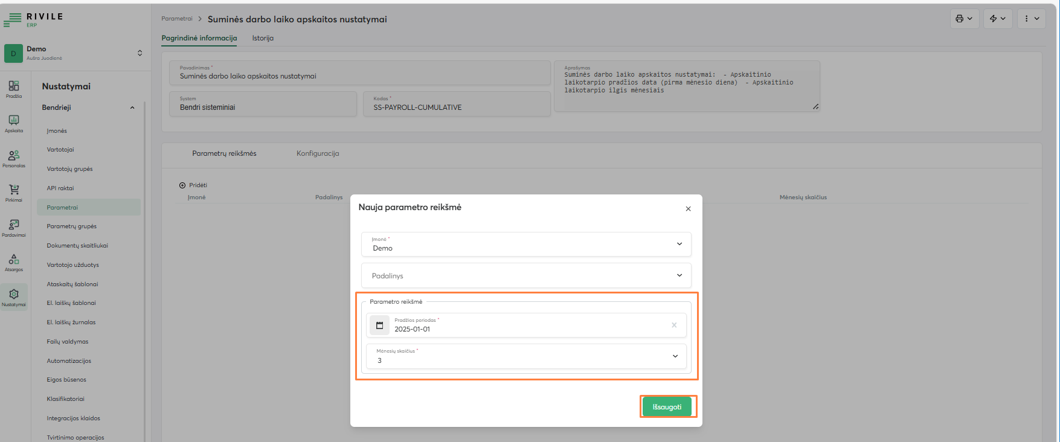Image resolution: width=1060 pixels, height=442 pixels.
Task: Open the Pradžia sidebar icon
Action: (14, 88)
